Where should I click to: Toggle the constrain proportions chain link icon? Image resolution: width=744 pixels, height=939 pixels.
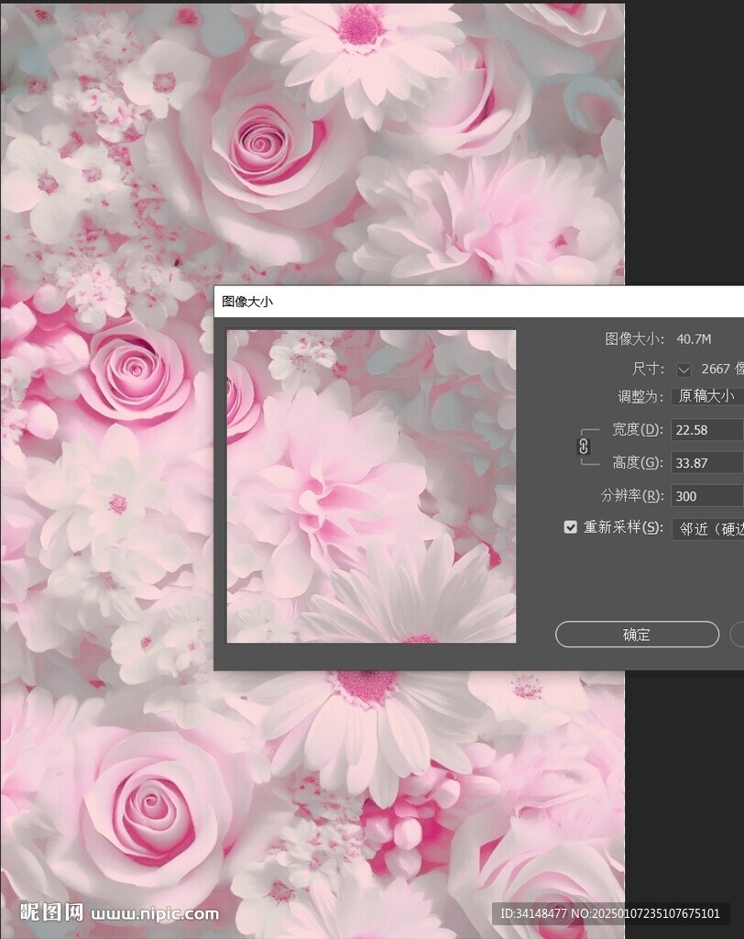[x=583, y=447]
